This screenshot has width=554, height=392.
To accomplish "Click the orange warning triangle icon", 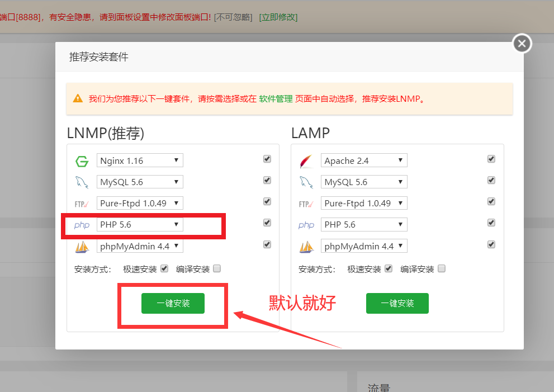I will (78, 98).
